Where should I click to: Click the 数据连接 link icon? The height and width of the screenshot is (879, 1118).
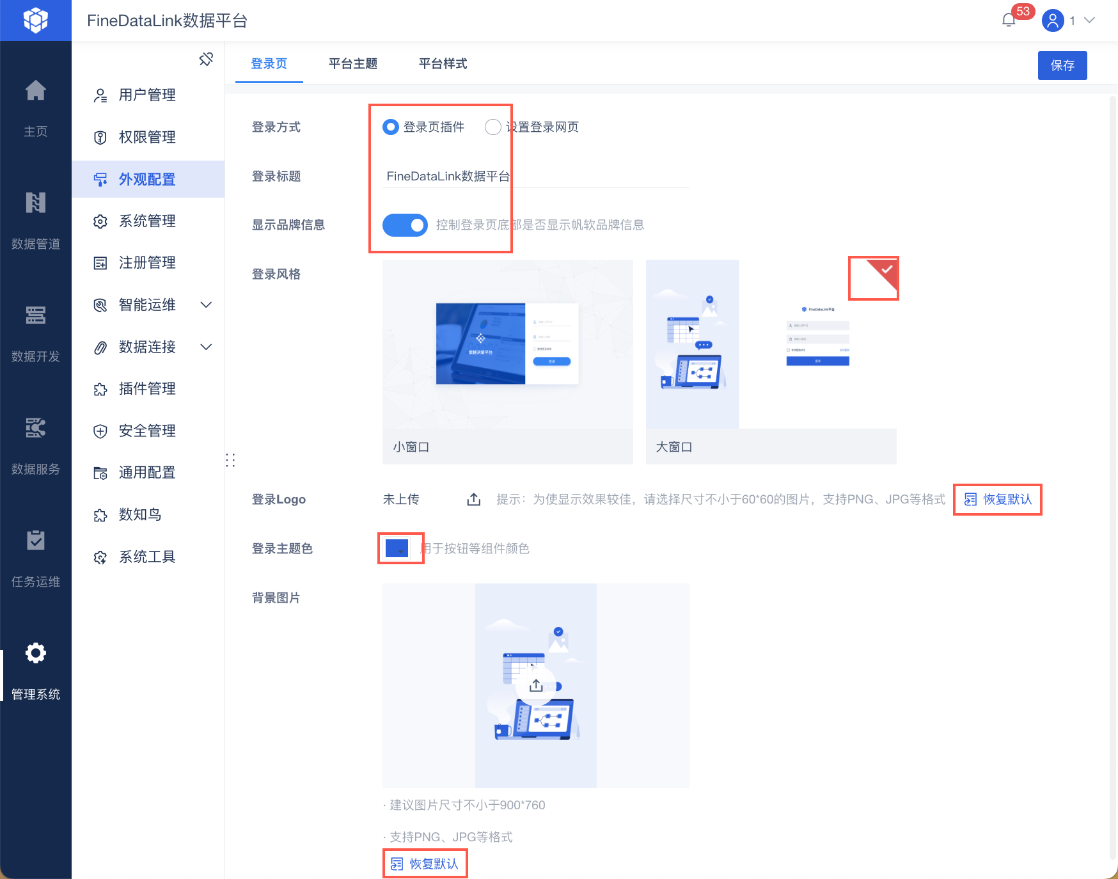coord(100,347)
